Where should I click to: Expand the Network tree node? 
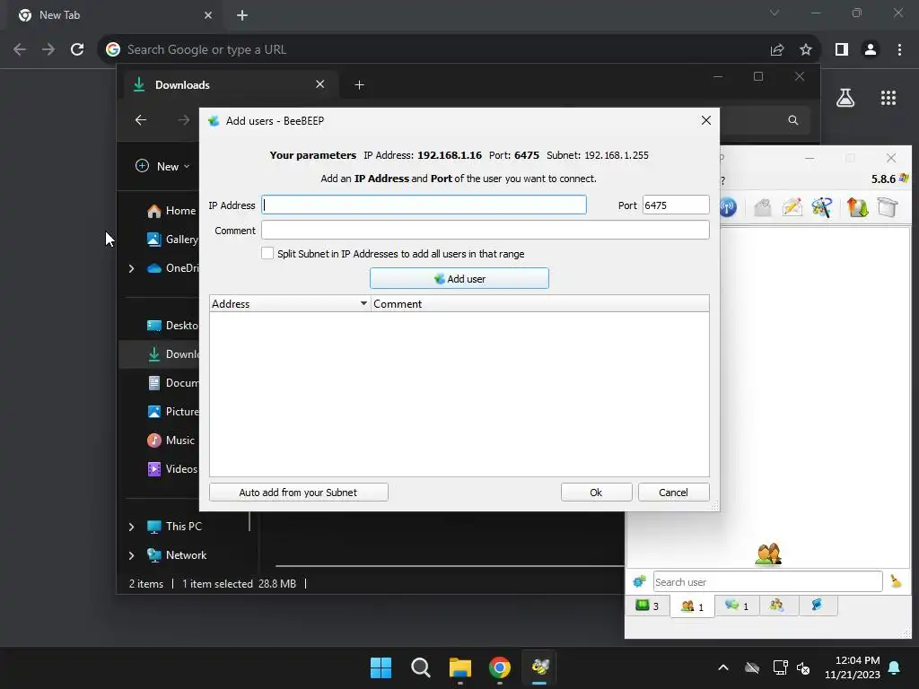pyautogui.click(x=131, y=555)
